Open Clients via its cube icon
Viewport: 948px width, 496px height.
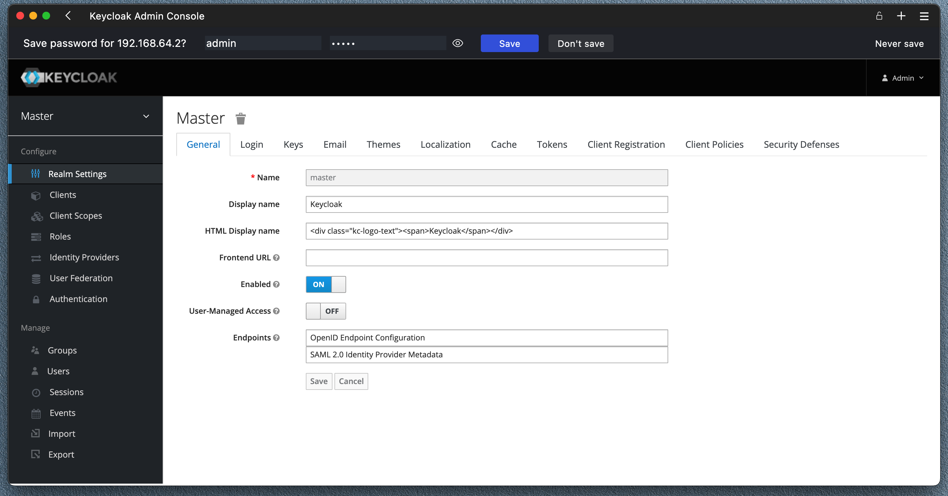36,195
